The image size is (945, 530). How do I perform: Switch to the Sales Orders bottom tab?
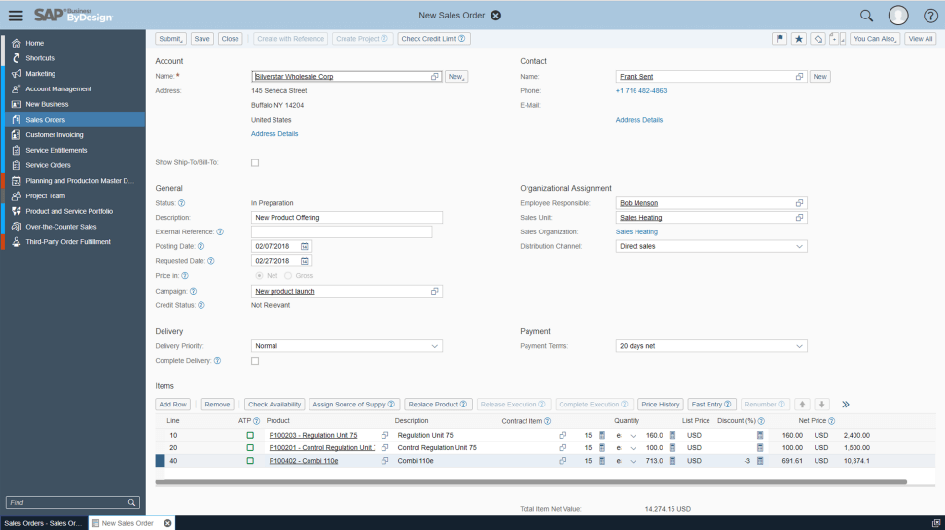pos(43,523)
